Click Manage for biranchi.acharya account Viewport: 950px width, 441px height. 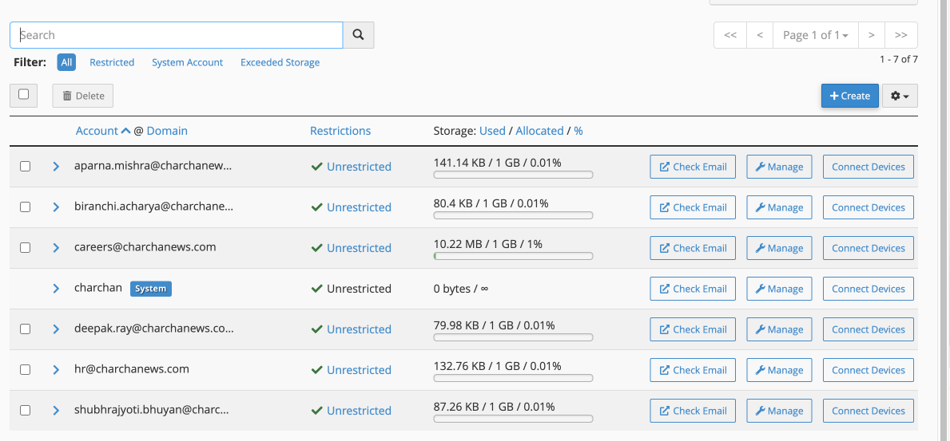pyautogui.click(x=779, y=207)
